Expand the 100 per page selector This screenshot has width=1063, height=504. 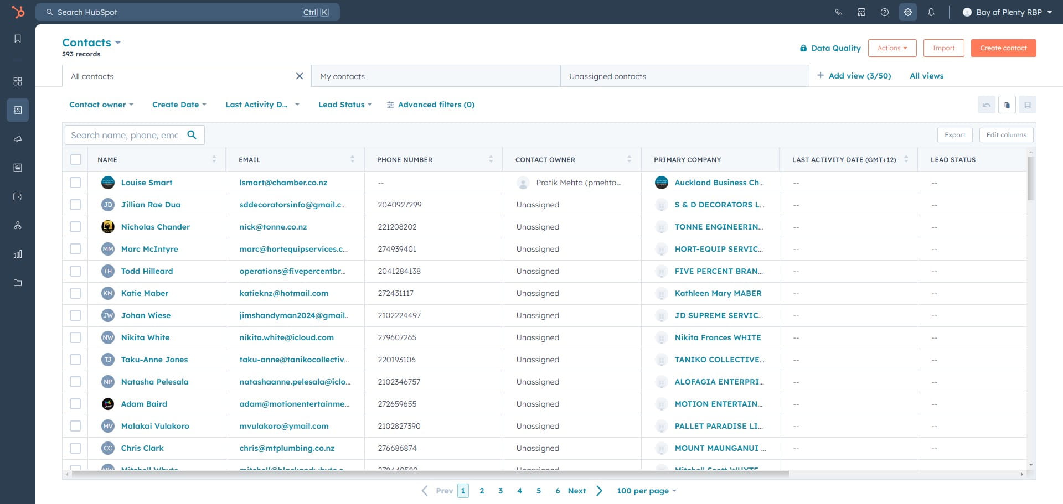(646, 491)
